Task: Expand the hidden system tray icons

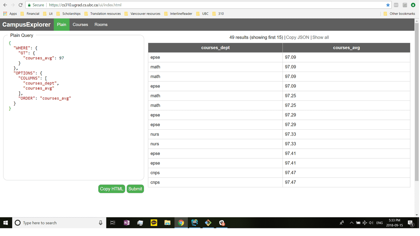Action: 351,223
